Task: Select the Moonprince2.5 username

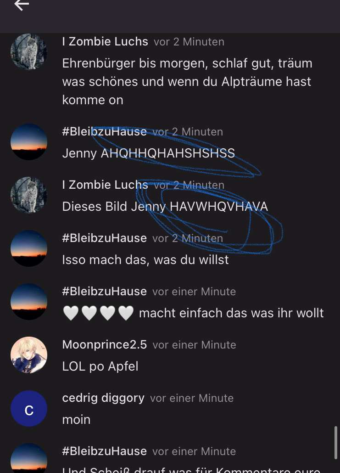Action: pyautogui.click(x=104, y=344)
